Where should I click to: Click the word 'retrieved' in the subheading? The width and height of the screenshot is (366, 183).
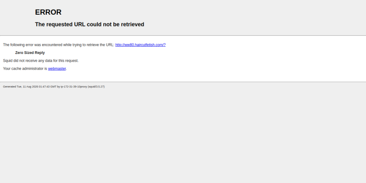pyautogui.click(x=133, y=25)
